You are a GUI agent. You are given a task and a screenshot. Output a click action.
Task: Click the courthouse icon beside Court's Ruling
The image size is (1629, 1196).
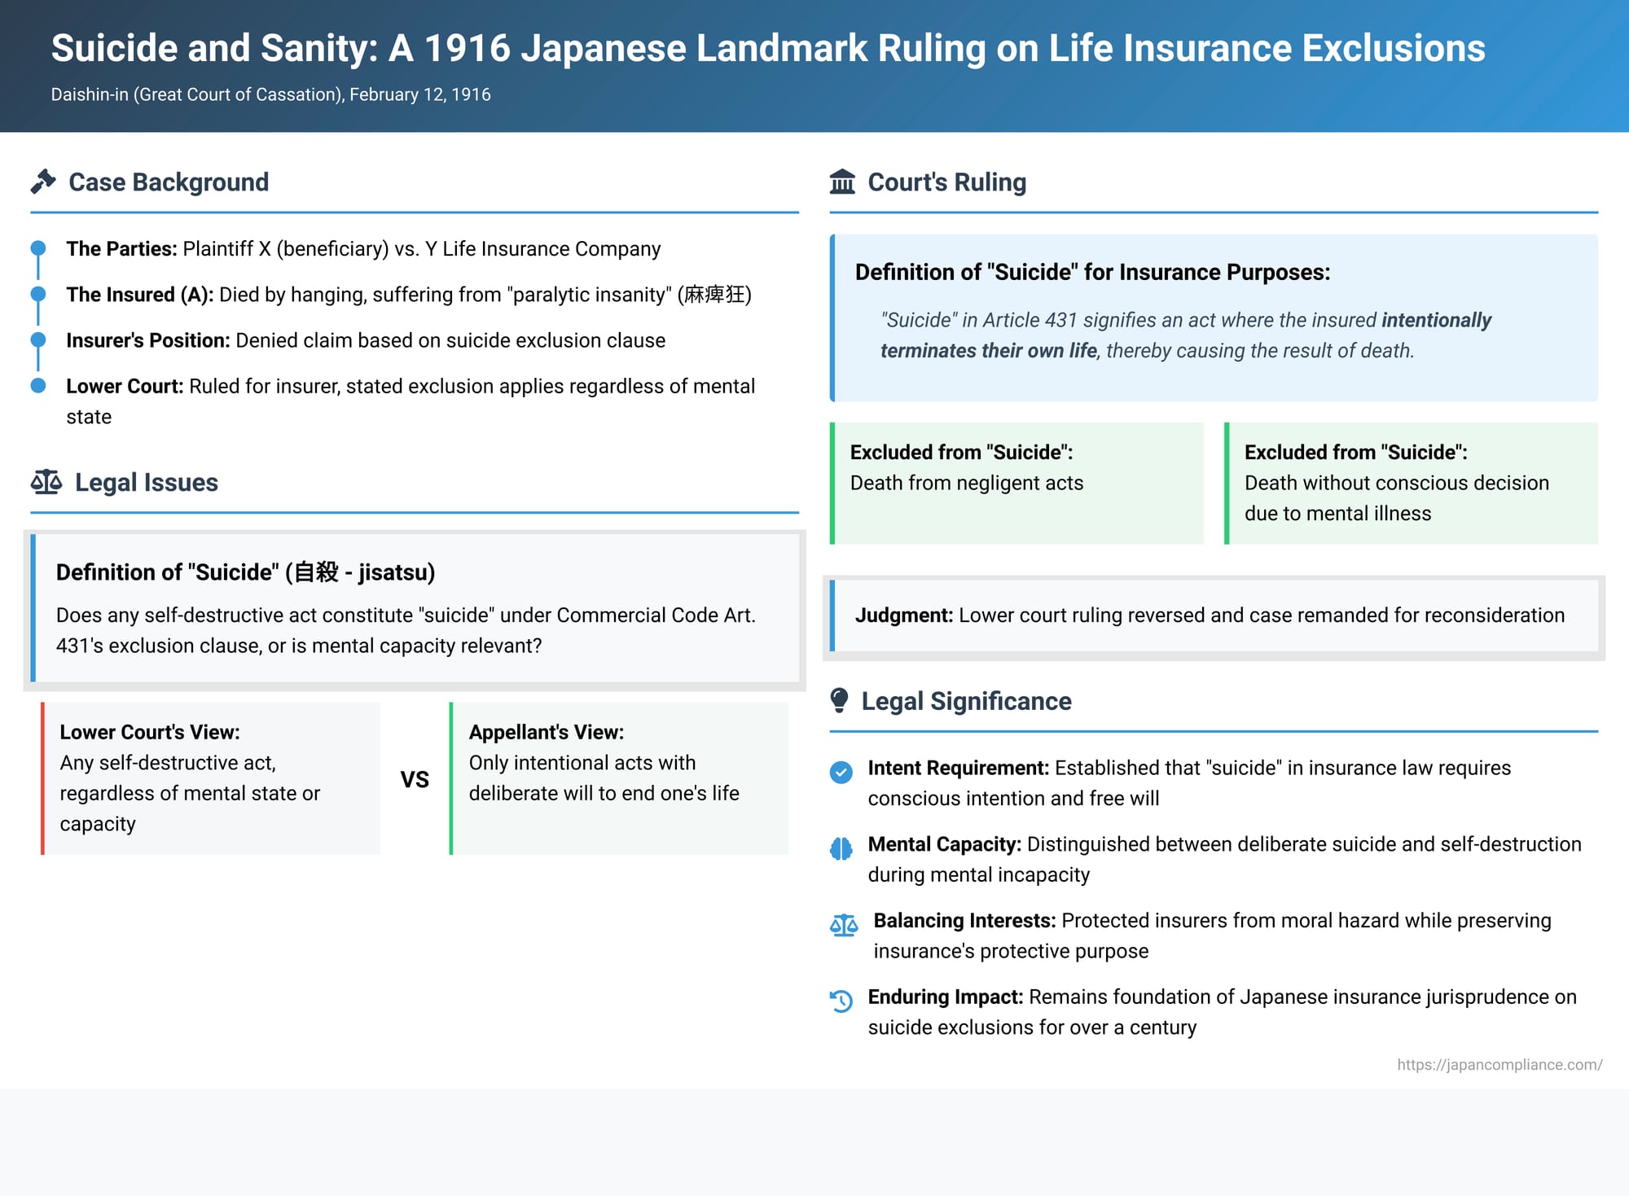tap(842, 182)
